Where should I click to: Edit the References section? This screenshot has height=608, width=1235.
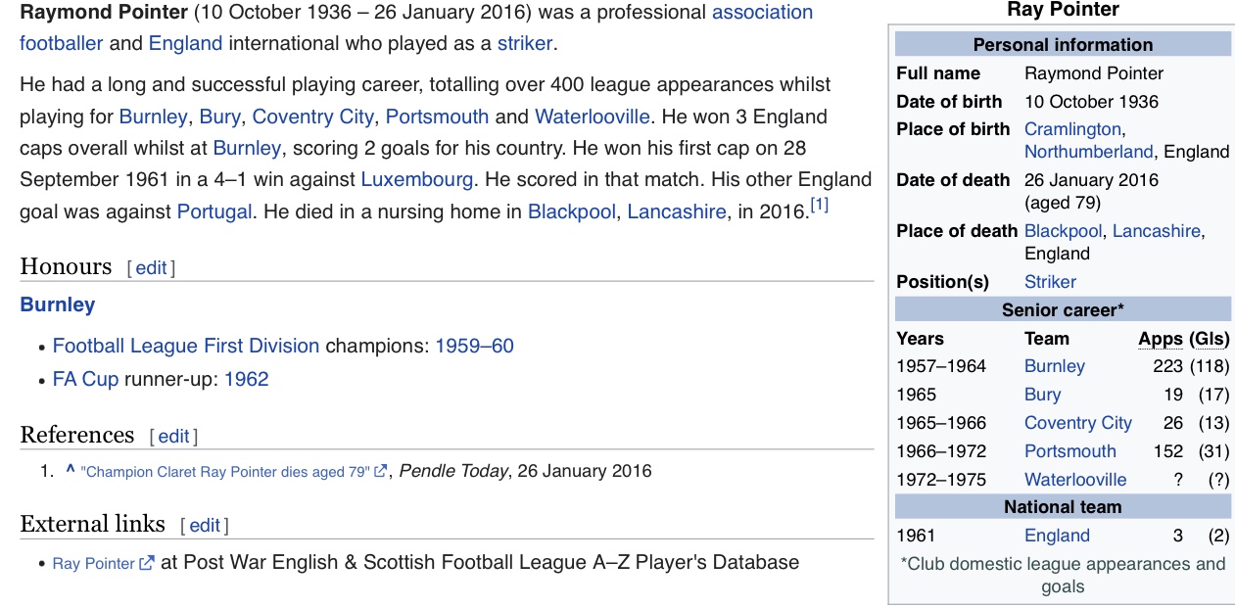(x=173, y=437)
